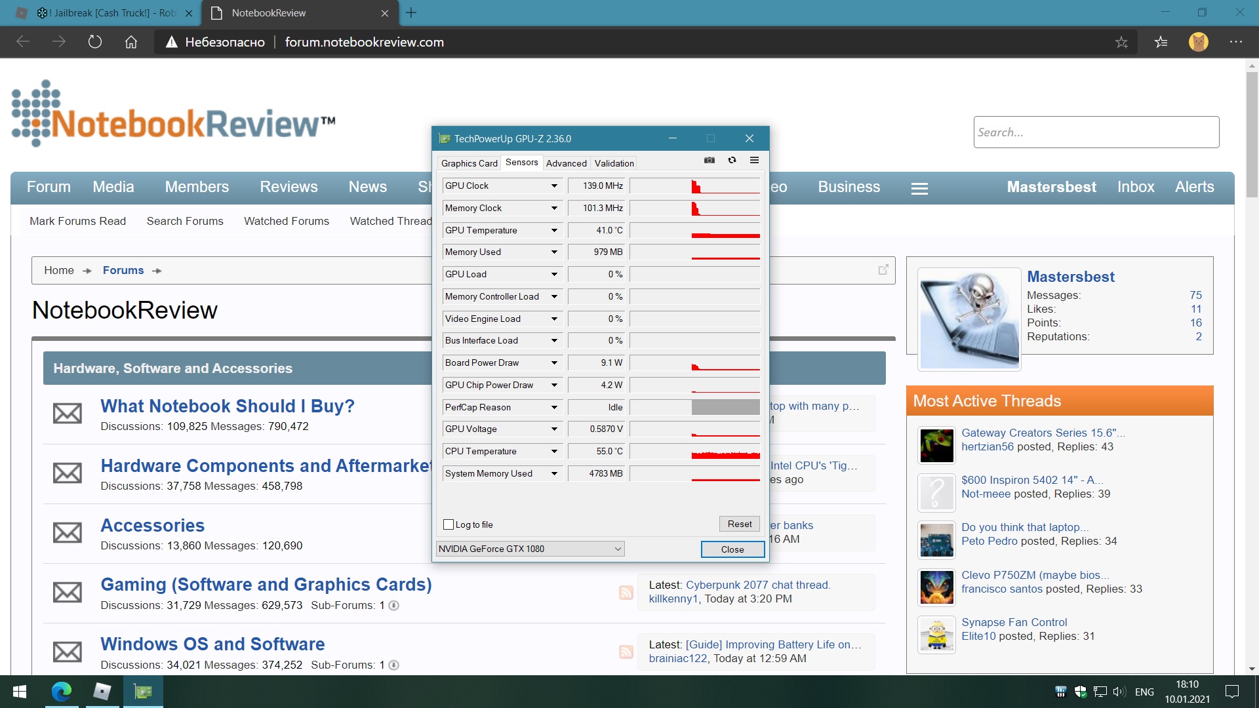Open a new browser tab
The height and width of the screenshot is (708, 1259).
(x=411, y=12)
